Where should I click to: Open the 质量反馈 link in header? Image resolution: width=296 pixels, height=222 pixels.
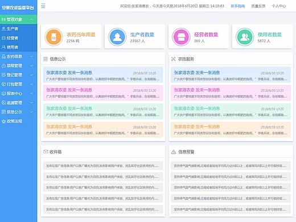[x=258, y=6]
